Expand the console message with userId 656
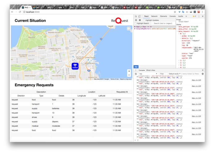Image resolution: width=215 pixels, height=153 pixels. (x=137, y=83)
